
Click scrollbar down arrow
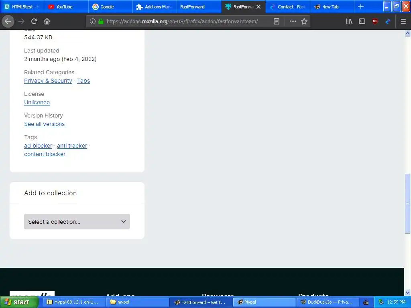407,292
